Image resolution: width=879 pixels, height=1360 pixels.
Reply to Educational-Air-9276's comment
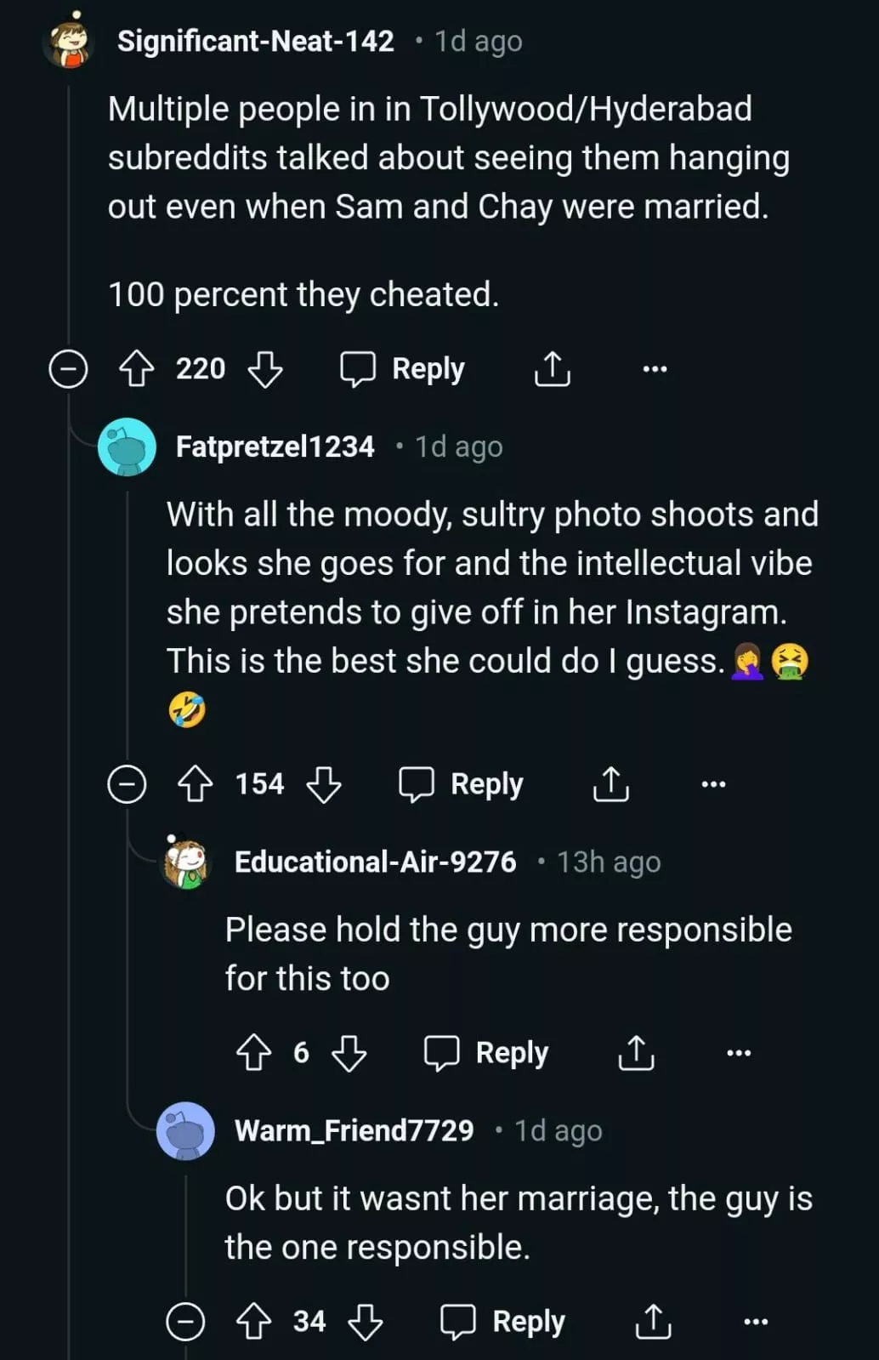[x=487, y=1053]
